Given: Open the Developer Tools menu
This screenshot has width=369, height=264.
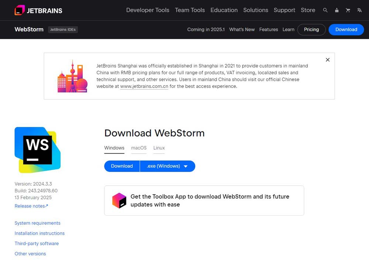Looking at the screenshot, I should (148, 10).
